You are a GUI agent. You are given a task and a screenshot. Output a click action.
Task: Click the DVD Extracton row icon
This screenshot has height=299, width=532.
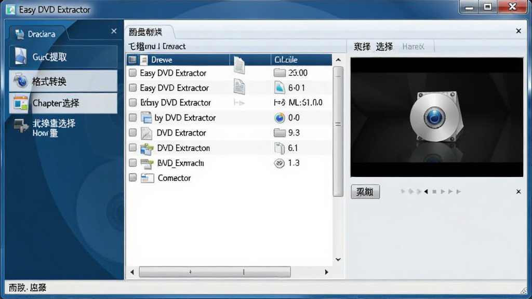(x=147, y=148)
